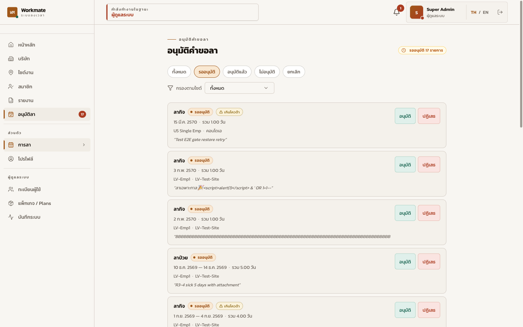
Task: Reject the 1 ก.ย. 2569 leave request
Action: 429,310
